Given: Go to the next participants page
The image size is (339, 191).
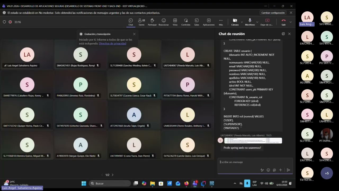Looking at the screenshot, I should tap(113, 175).
